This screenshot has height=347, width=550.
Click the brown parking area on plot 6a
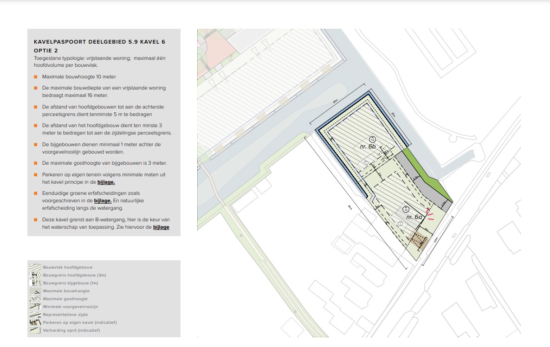coord(415,240)
